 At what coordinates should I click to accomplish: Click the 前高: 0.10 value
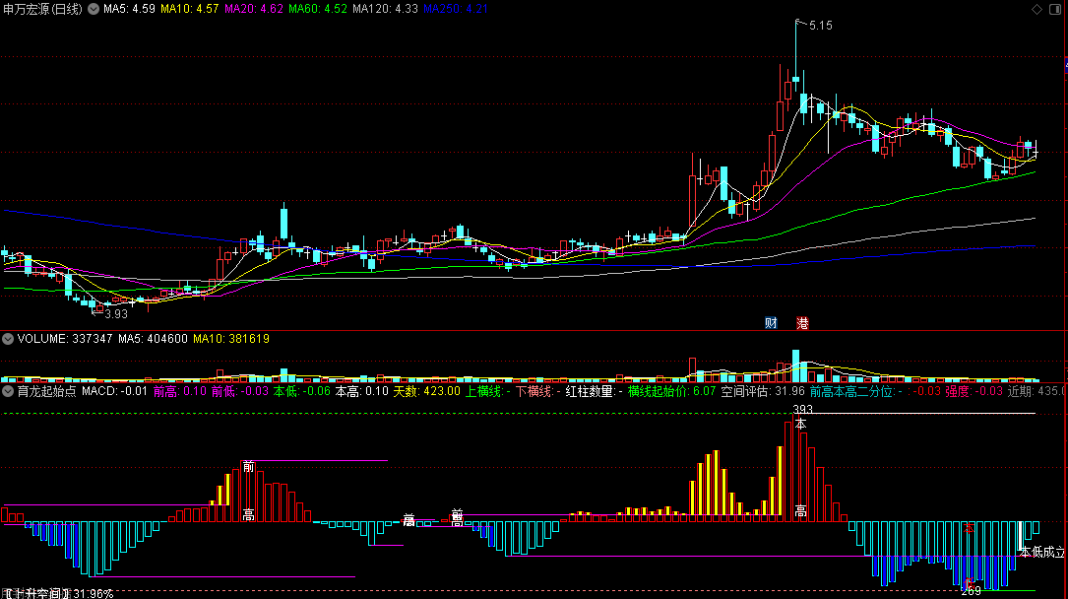coord(179,391)
